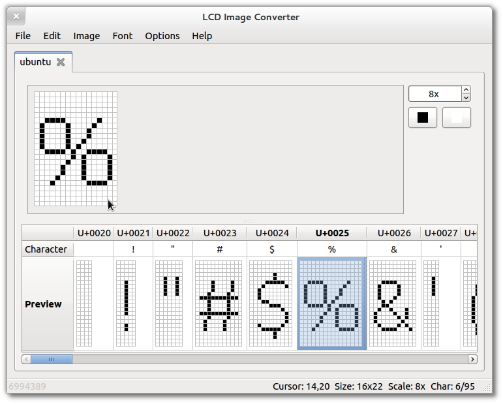Close the LCD Image Converter window
The image size is (503, 404).
[16, 16]
